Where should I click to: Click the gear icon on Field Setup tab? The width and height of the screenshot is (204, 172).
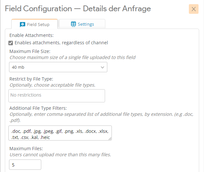(23, 24)
